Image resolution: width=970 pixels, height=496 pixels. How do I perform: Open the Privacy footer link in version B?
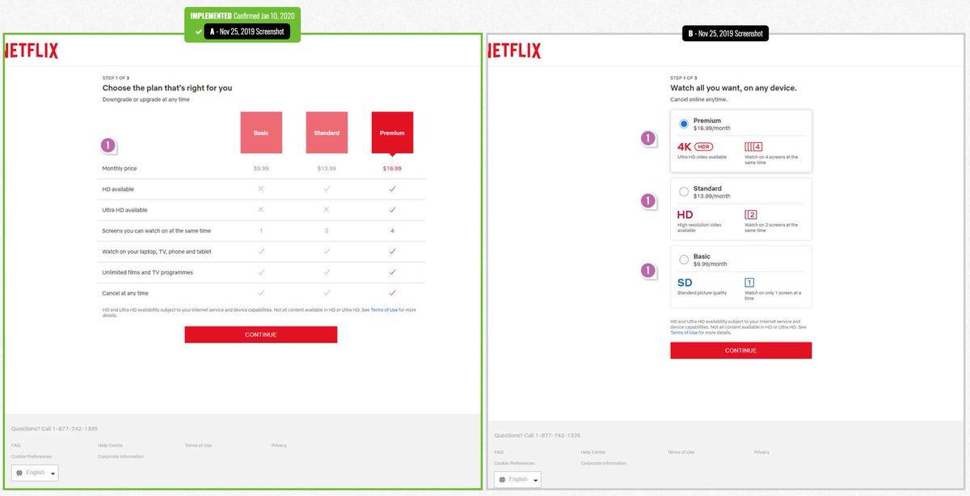click(x=761, y=452)
